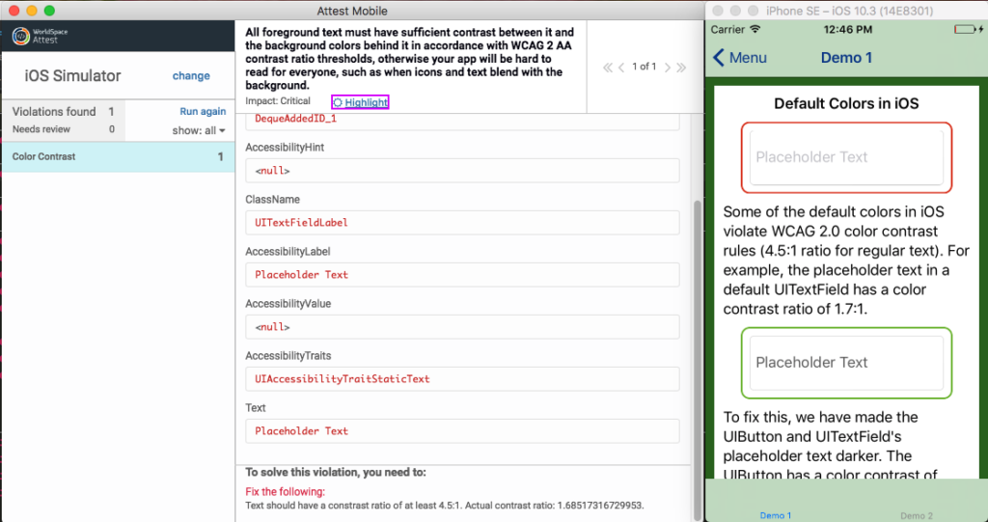Click the actual contrast ratio message text
The height and width of the screenshot is (522, 988).
[445, 505]
